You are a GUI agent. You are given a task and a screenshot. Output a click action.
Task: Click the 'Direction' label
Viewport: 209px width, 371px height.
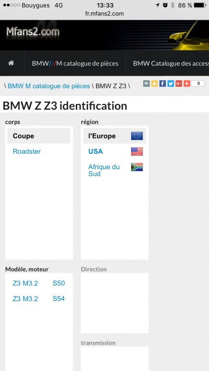[x=94, y=269]
